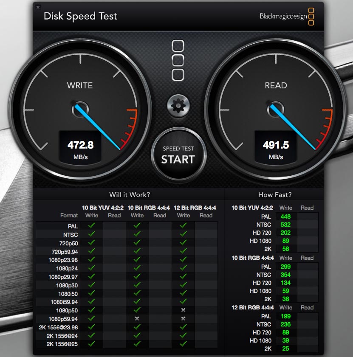This screenshot has height=357, width=353.
Task: Click the PAL write checkmark under 10 Bit YUV
Action: [x=91, y=226]
